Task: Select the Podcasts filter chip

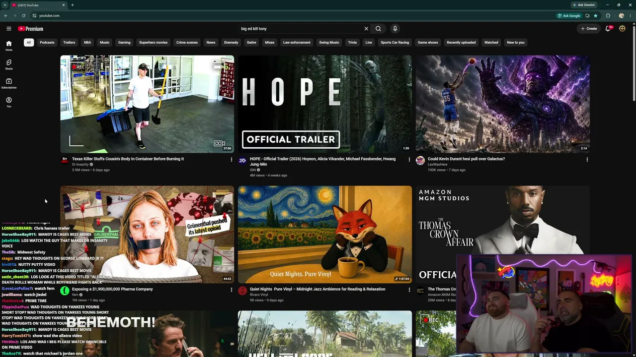Action: click(x=47, y=43)
